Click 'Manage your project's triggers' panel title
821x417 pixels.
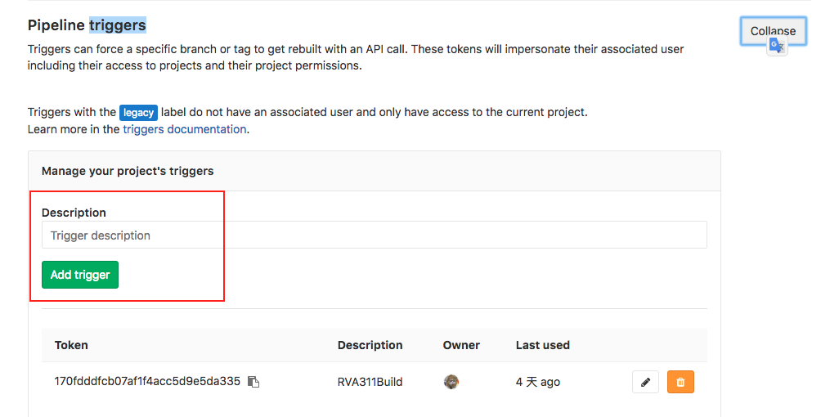coord(128,172)
